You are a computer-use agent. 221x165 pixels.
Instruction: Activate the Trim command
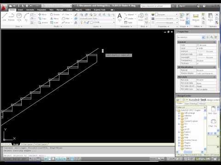(x=66, y=14)
